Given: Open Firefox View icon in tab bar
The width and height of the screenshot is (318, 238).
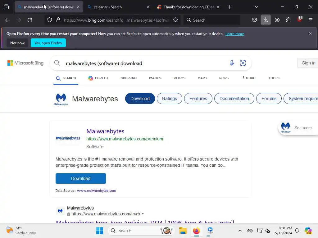Looking at the screenshot, I should click(x=6, y=7).
